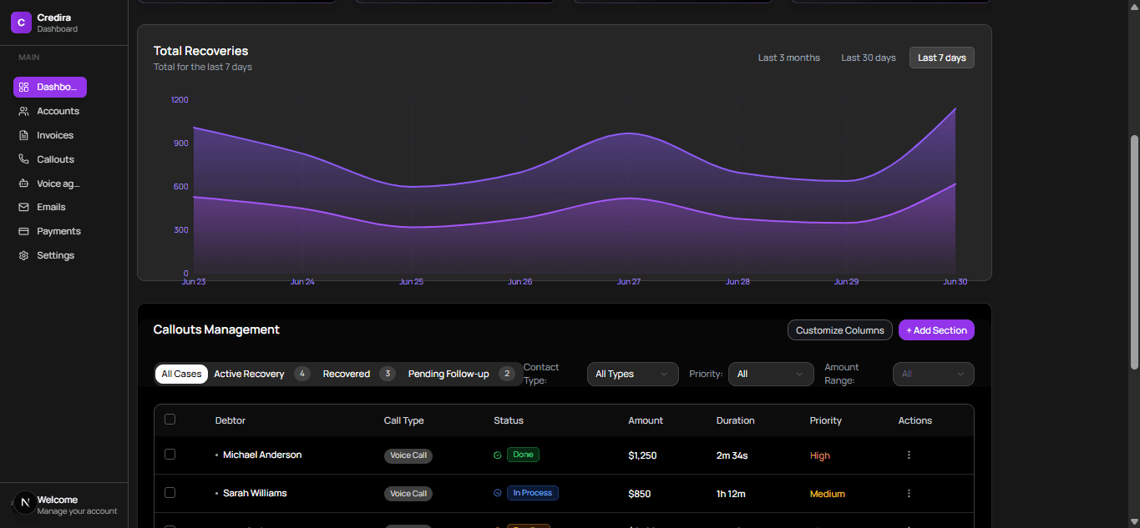Click Voice Call tag for Sarah Williams
This screenshot has width=1140, height=528.
coord(408,494)
